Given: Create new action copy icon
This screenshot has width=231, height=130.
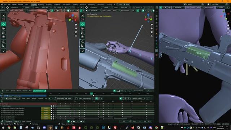Looking at the screenshot, I should coord(99,99).
